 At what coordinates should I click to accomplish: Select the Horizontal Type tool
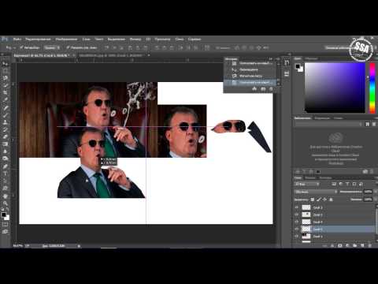pyautogui.click(x=5, y=174)
